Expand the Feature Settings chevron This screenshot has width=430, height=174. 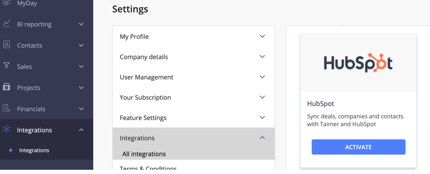click(262, 117)
